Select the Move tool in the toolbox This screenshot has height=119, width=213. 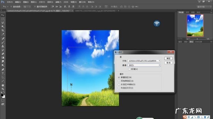pos(3,15)
